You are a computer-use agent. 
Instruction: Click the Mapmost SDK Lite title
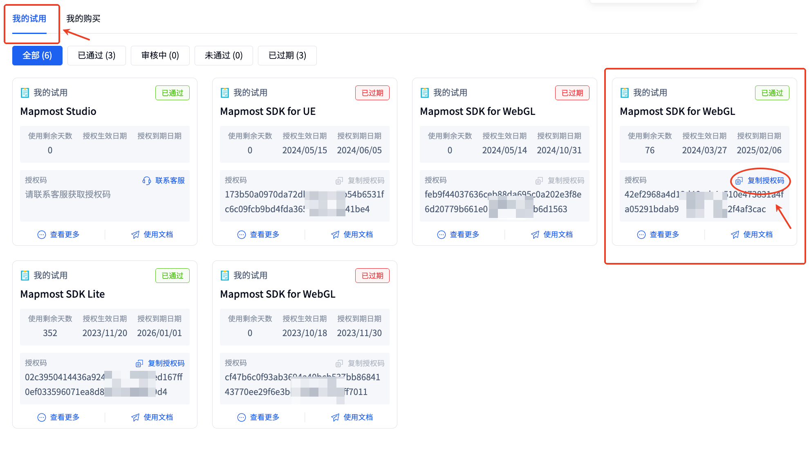click(63, 294)
